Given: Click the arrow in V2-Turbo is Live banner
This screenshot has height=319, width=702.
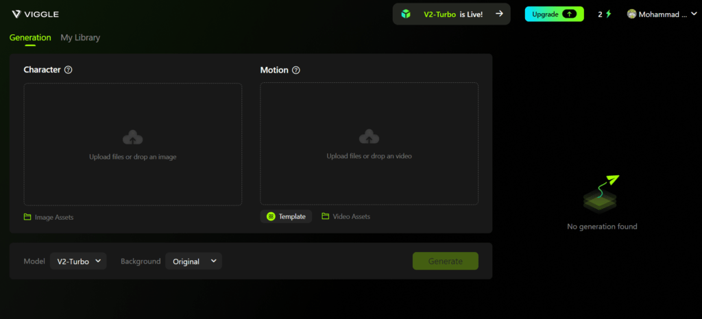Looking at the screenshot, I should click(499, 14).
